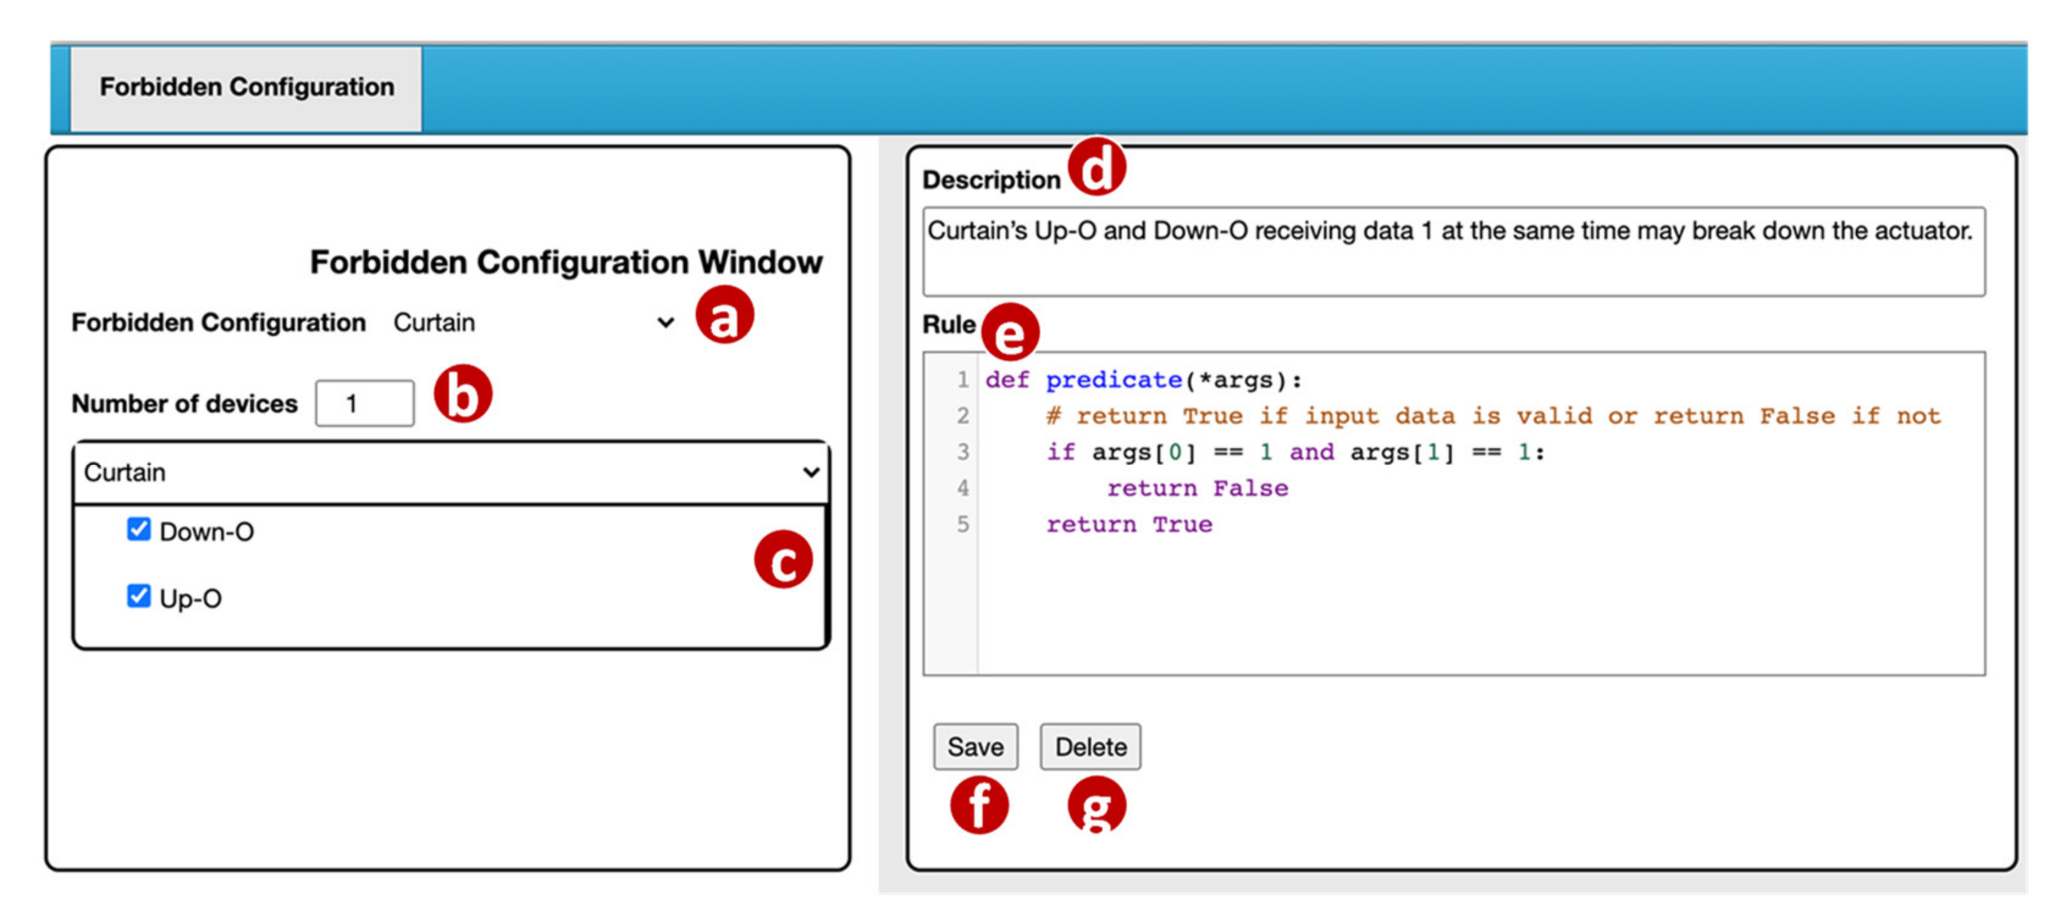Viewport: 2055px width, 920px height.
Task: Focus the Number of devices field
Action: [x=364, y=404]
